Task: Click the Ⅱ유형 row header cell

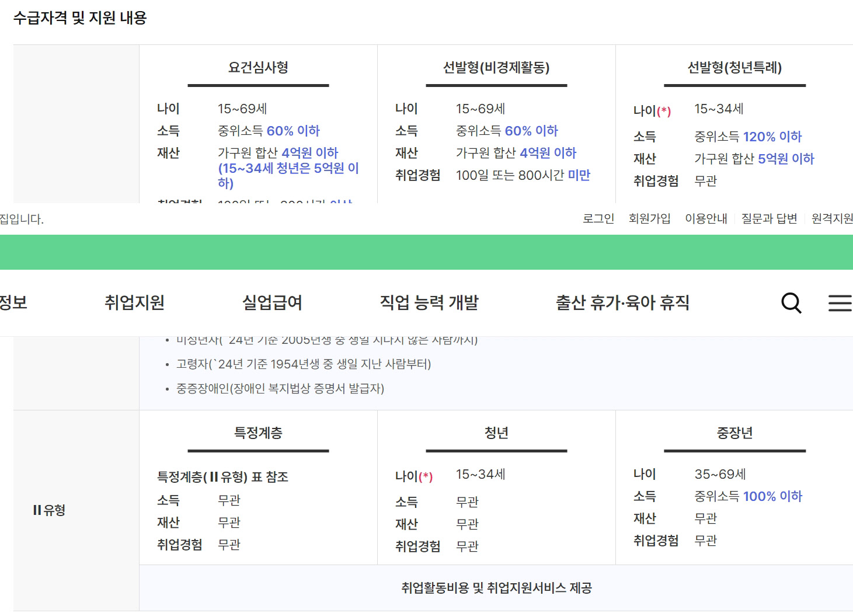Action: pos(50,510)
